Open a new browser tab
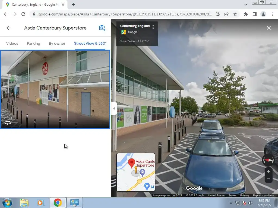This screenshot has height=208, width=278. tap(73, 5)
